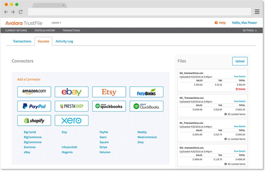Open the browser hamburger menu
Viewport: 265px width, 171px height.
257,11
